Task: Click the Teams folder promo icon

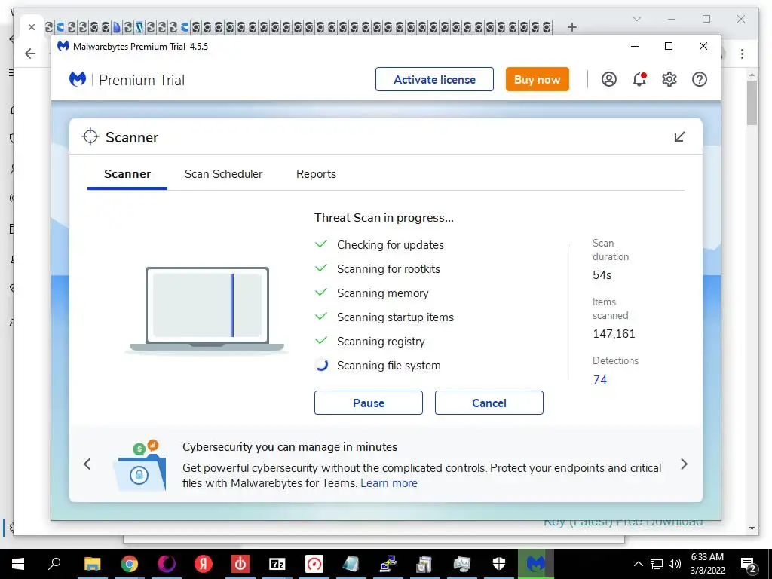Action: pos(139,465)
